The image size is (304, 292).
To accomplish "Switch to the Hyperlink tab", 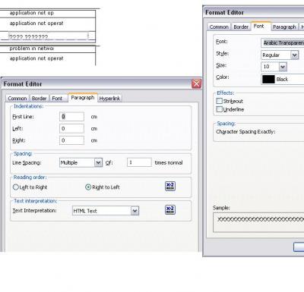I will click(x=109, y=99).
